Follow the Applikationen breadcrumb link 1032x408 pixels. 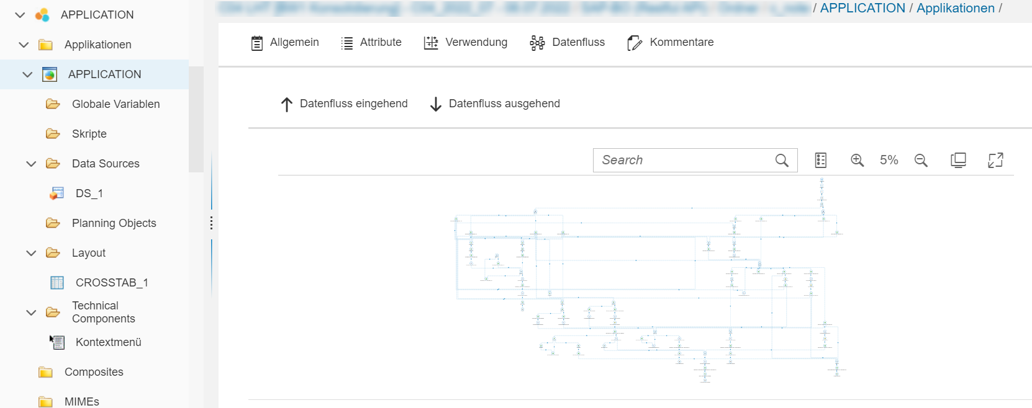point(955,8)
